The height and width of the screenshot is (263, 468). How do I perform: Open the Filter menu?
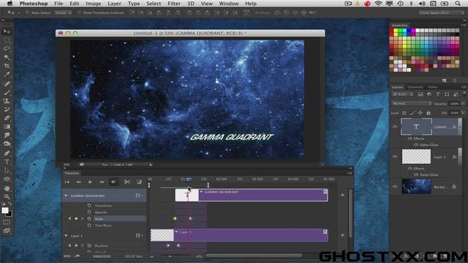coord(174,4)
